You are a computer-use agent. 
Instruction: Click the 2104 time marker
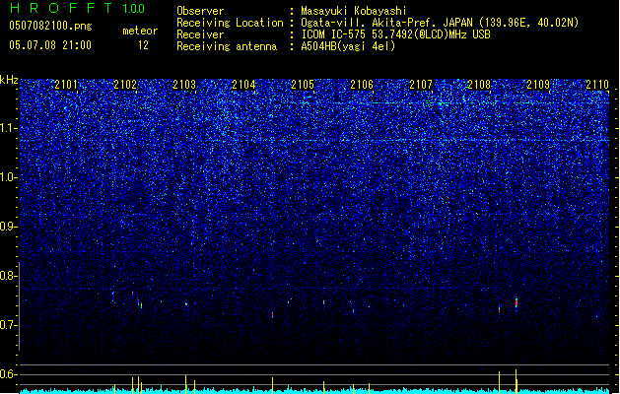pos(243,85)
